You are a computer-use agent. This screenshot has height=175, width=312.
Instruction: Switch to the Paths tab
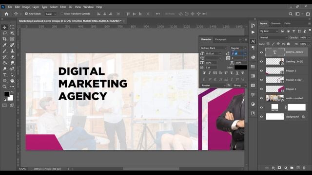click(287, 23)
